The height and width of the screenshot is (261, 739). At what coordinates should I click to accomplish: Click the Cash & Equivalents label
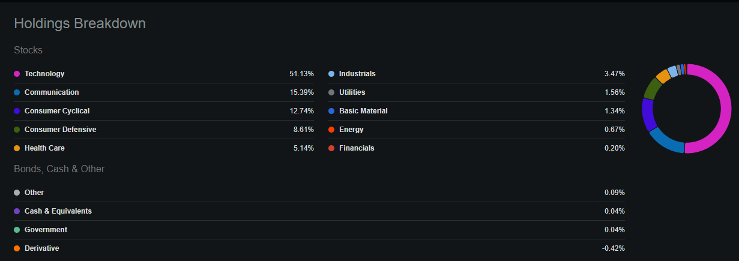pyautogui.click(x=58, y=211)
